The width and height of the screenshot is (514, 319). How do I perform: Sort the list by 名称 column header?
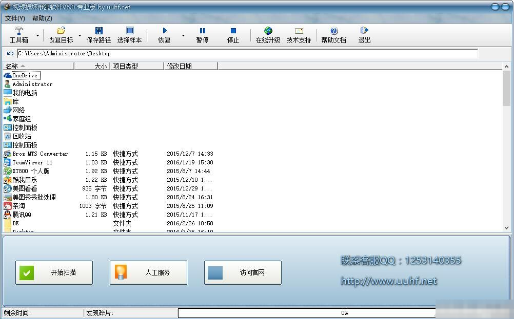pyautogui.click(x=38, y=66)
